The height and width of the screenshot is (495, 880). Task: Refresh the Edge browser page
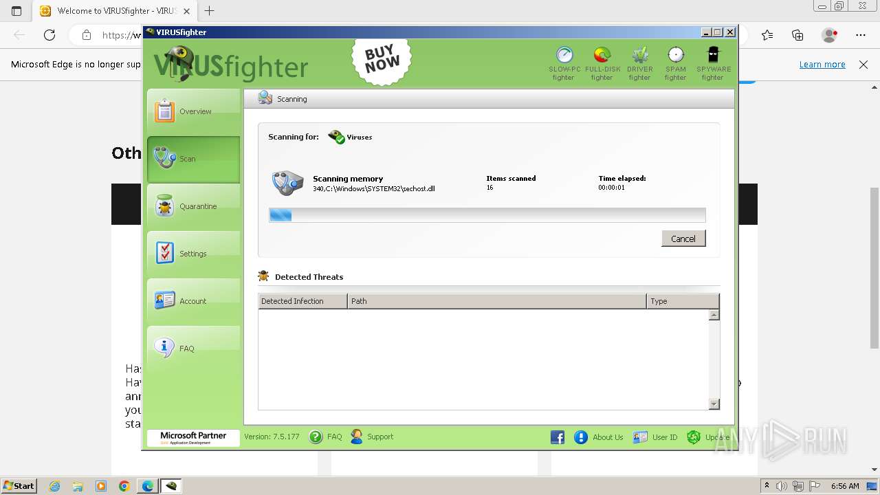pyautogui.click(x=49, y=35)
